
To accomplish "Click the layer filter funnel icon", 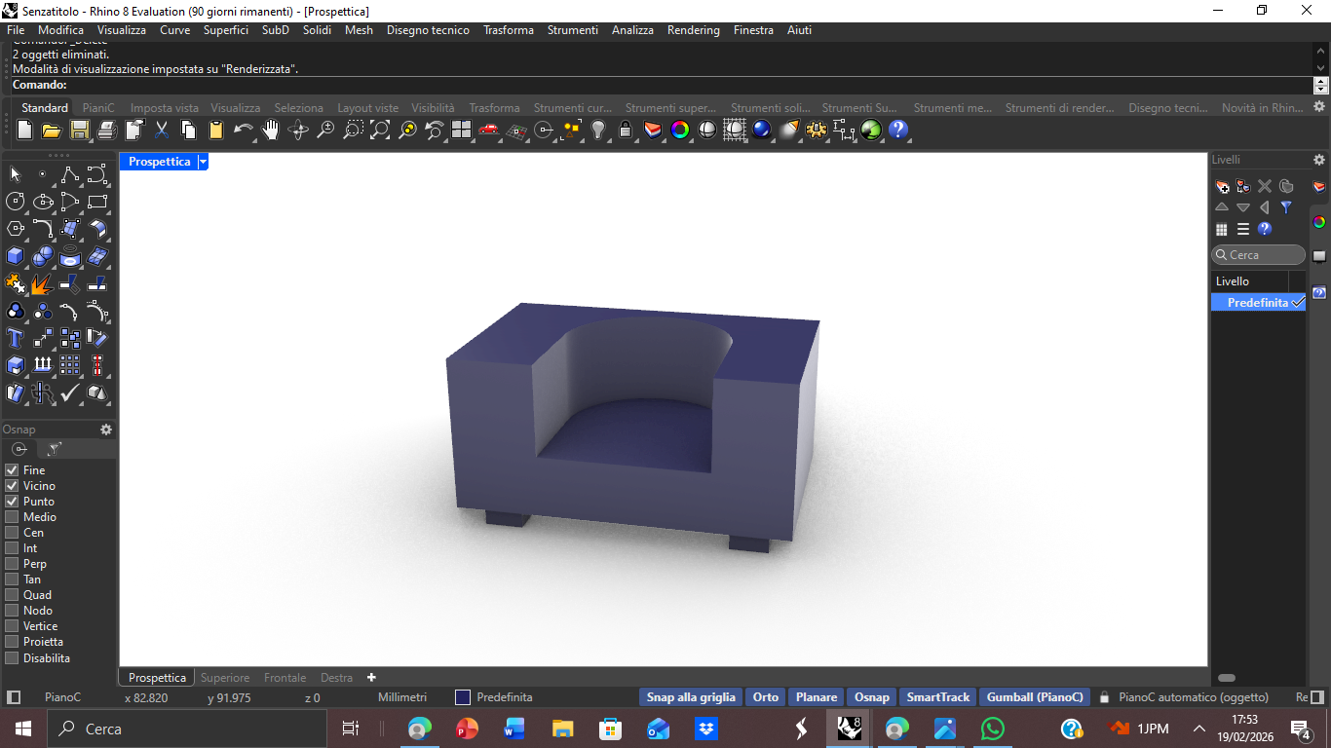I will click(1286, 207).
